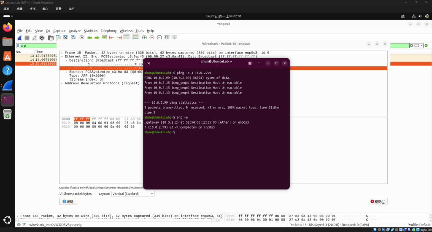Go back in packet history green arrow
The width and height of the screenshot is (432, 232).
pyautogui.click(x=89, y=38)
